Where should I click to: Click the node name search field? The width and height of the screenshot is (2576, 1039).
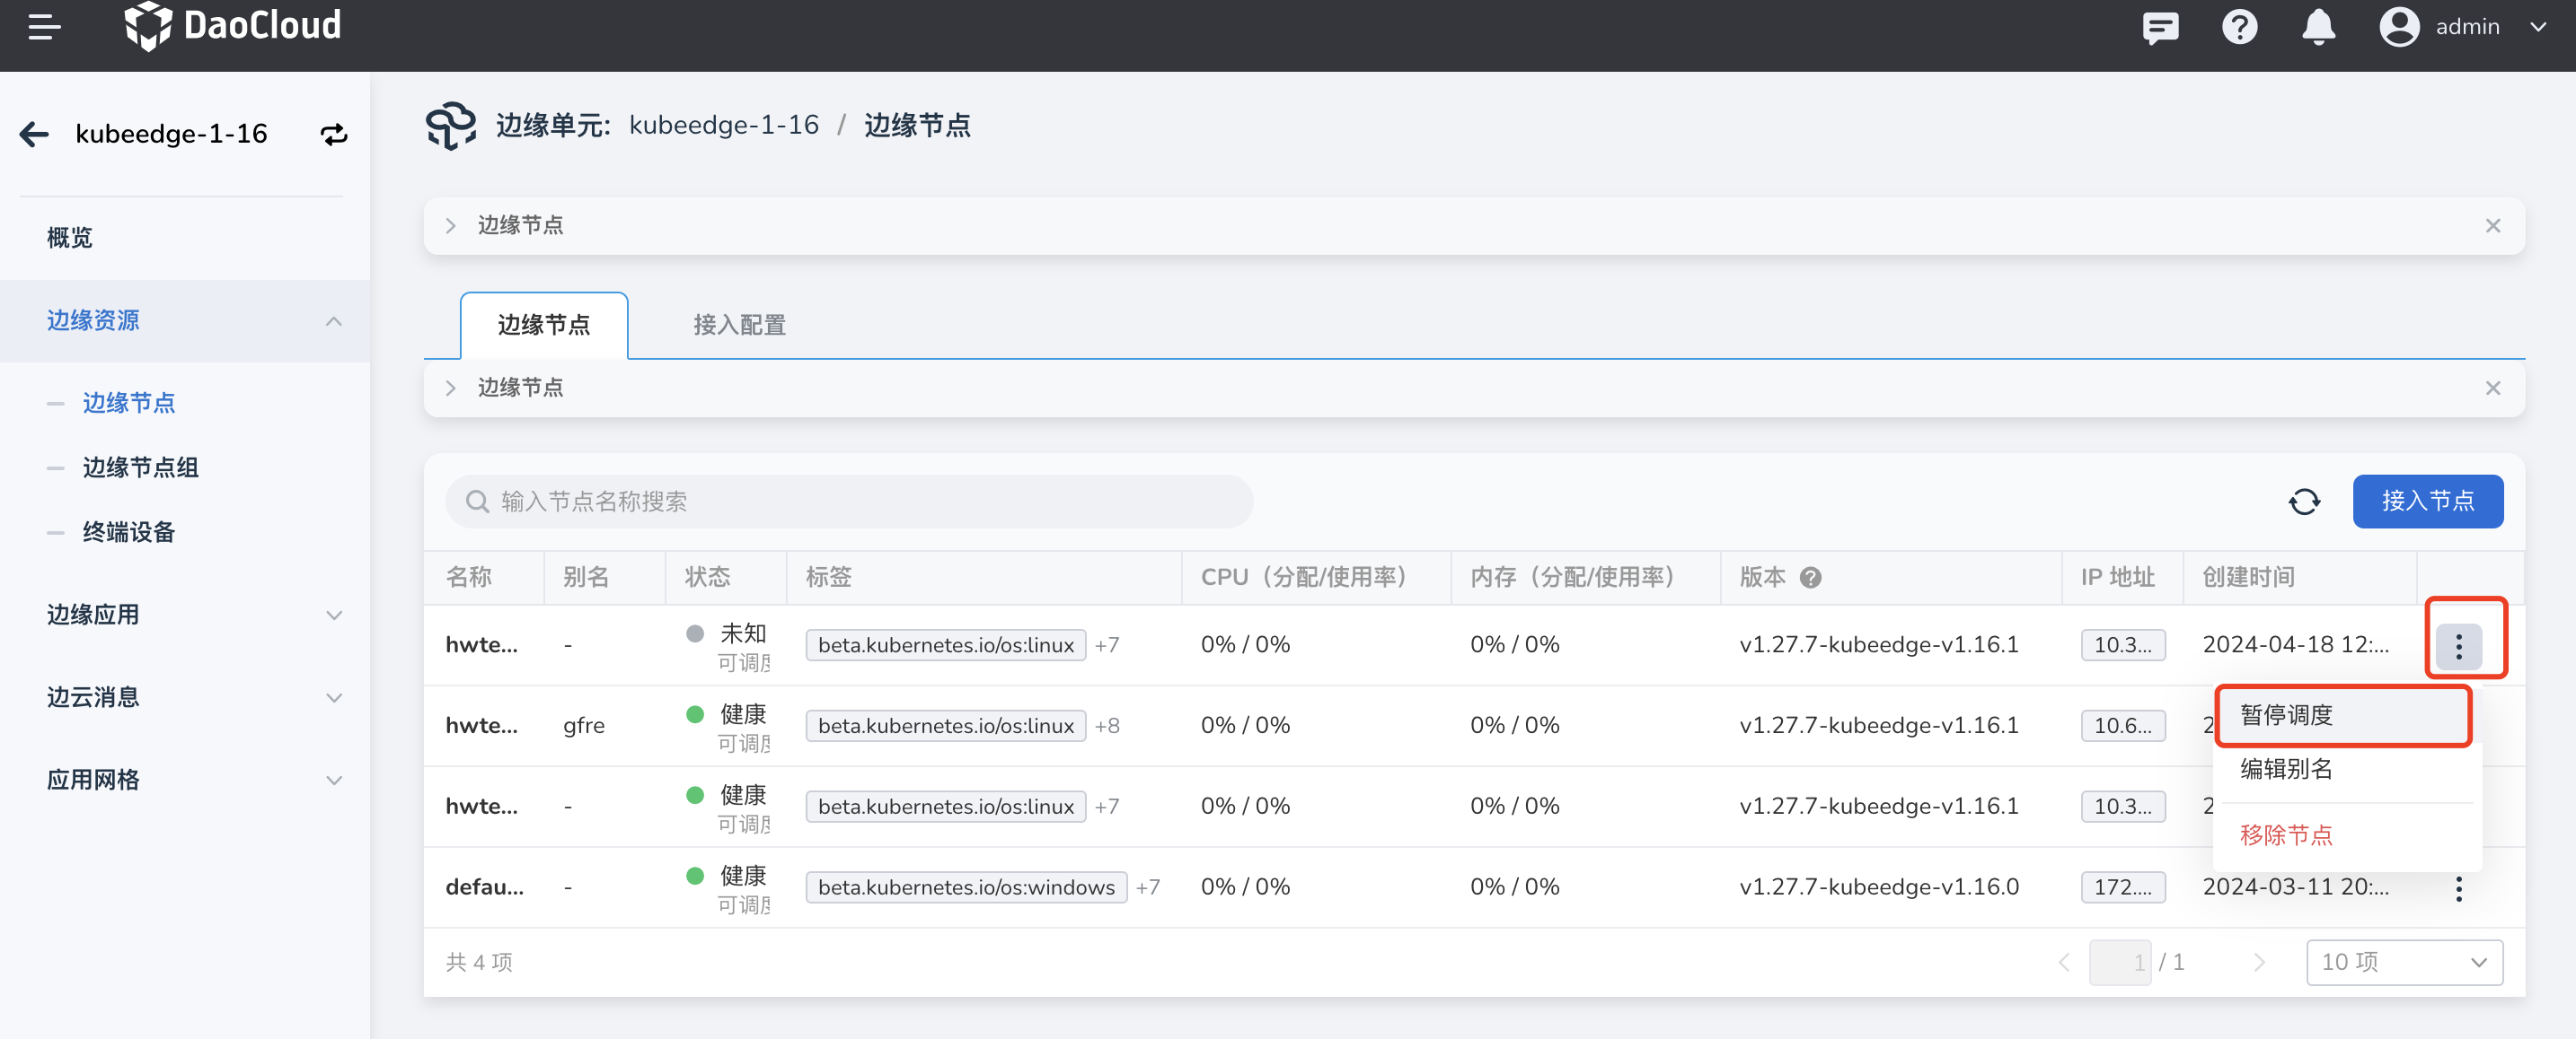point(850,502)
